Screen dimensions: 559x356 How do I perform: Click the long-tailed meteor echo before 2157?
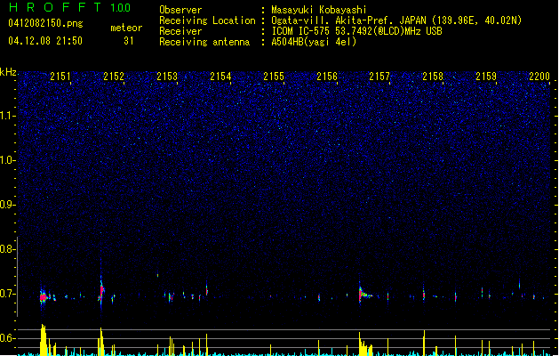tap(365, 294)
